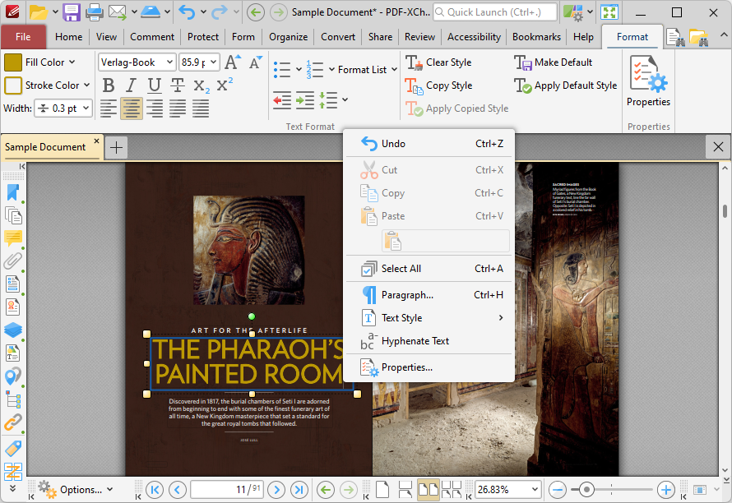Toggle Italic text formatting
The width and height of the screenshot is (732, 503).
click(x=131, y=85)
